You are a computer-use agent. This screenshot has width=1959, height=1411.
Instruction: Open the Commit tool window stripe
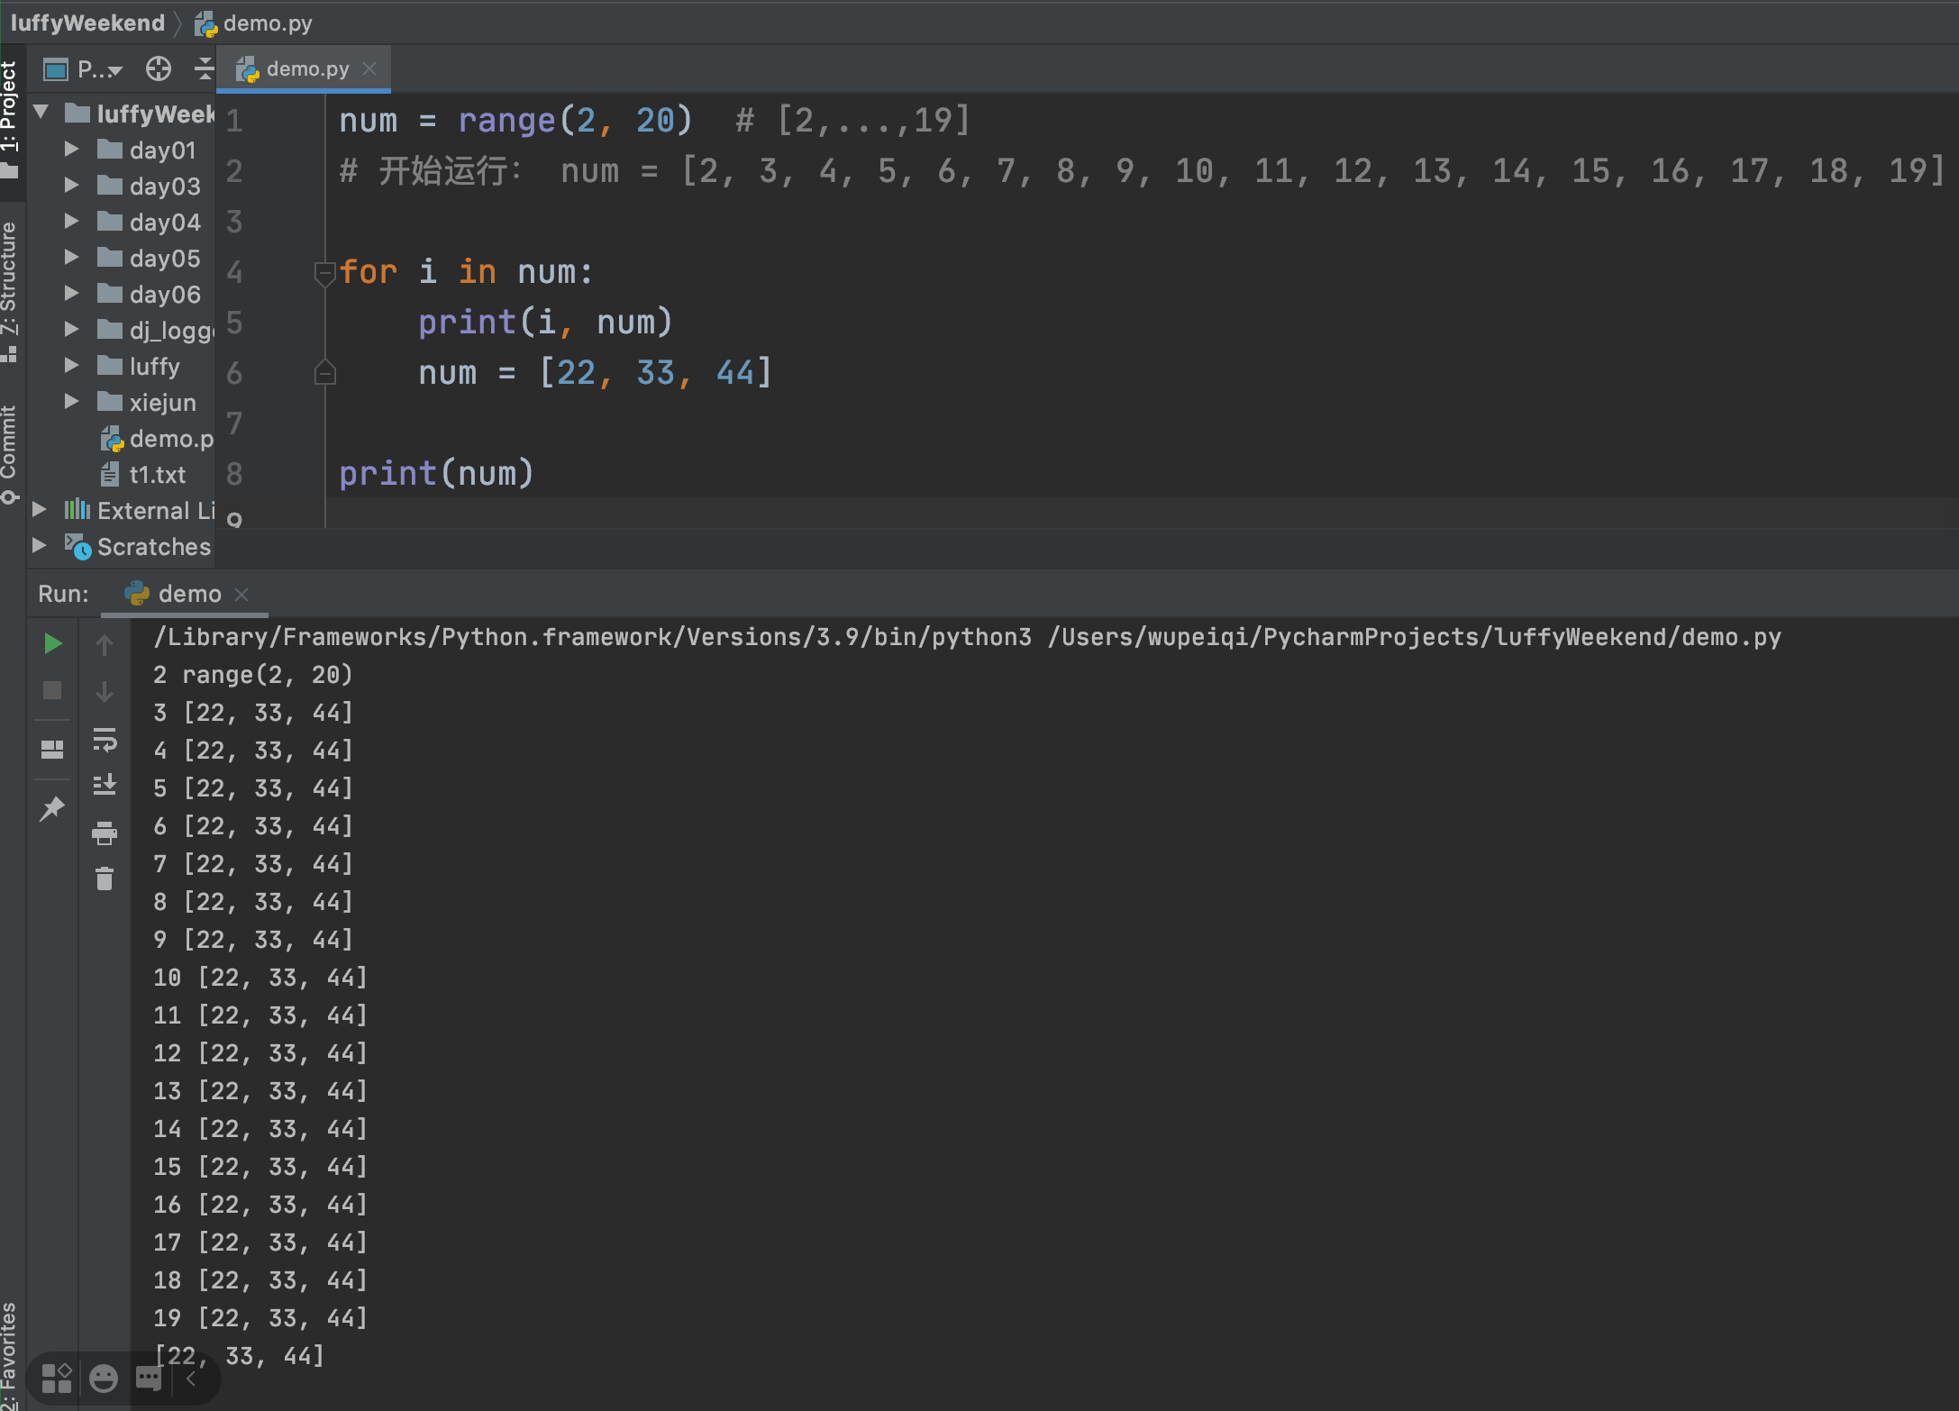[x=10, y=454]
